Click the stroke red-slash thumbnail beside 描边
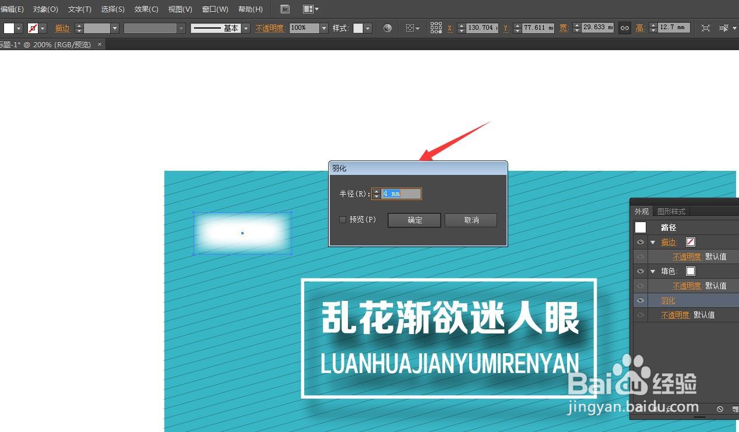 [x=690, y=242]
